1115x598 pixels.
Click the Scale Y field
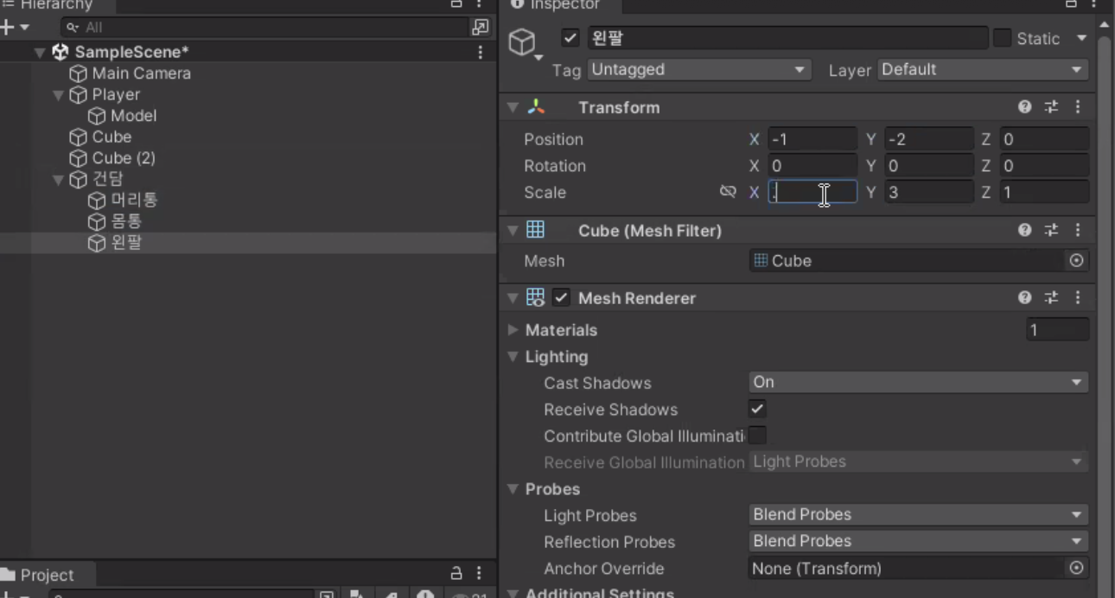tap(929, 192)
